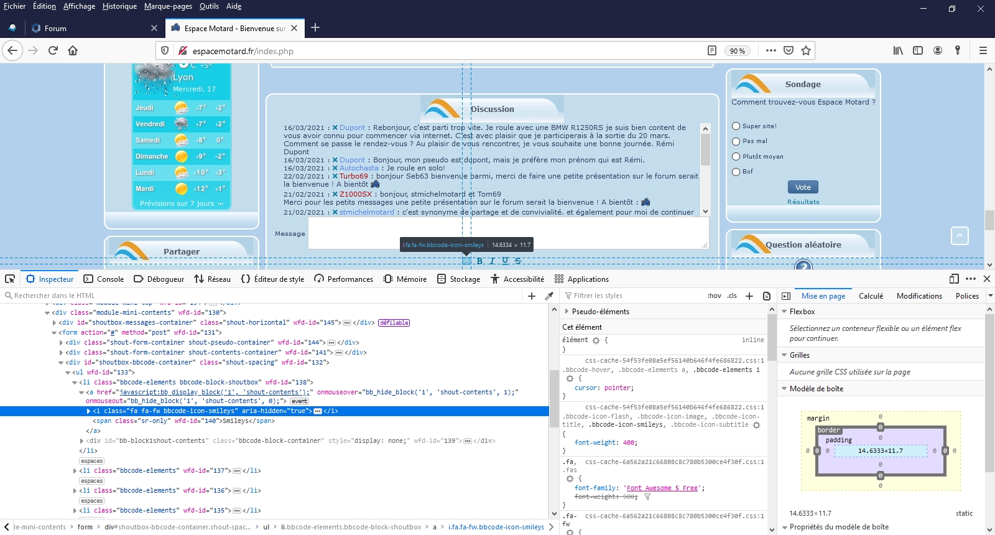Image resolution: width=995 pixels, height=535 pixels.
Task: Collapse the Flexbox section
Action: (x=784, y=312)
